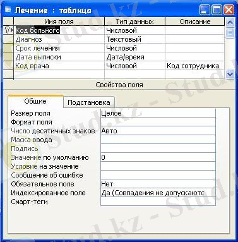Click Обязательное поле value Нет
The image size is (238, 242).
click(x=158, y=184)
